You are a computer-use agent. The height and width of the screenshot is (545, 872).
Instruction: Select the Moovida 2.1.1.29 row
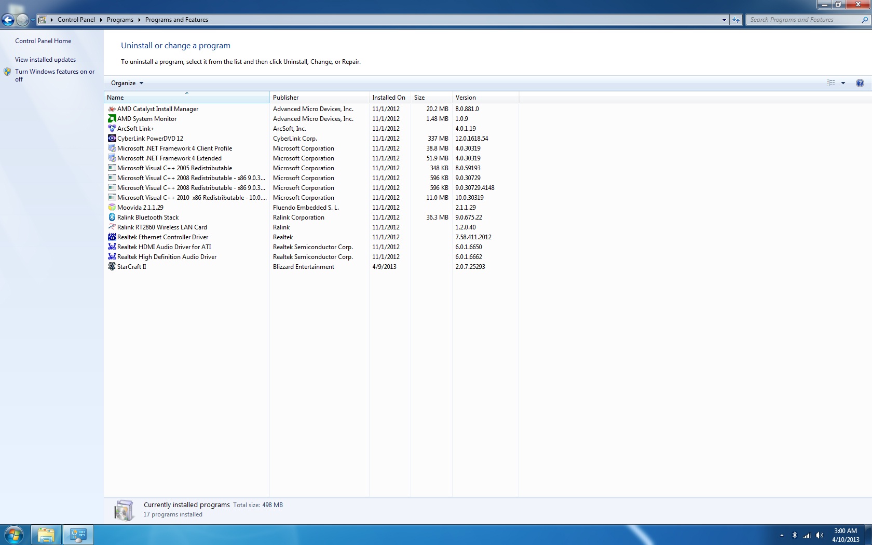click(x=311, y=208)
